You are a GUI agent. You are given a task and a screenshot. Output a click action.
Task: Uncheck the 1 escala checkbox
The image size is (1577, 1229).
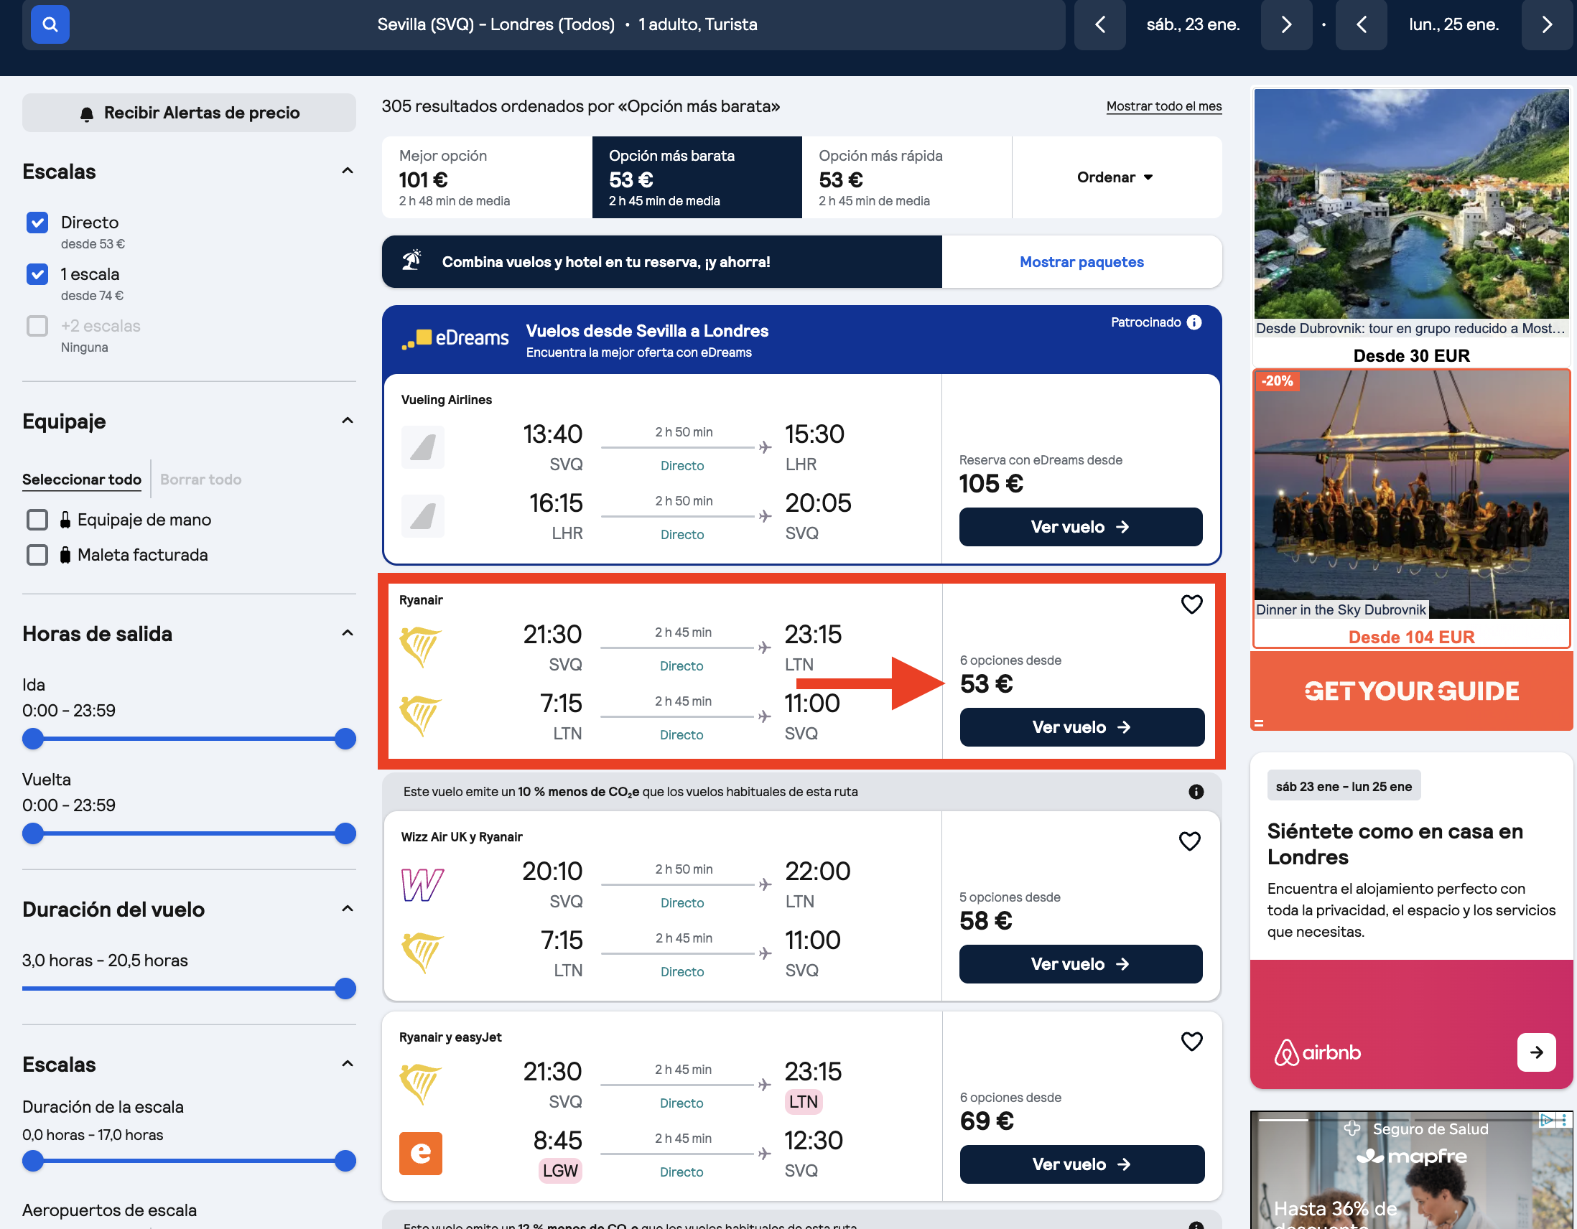37,274
